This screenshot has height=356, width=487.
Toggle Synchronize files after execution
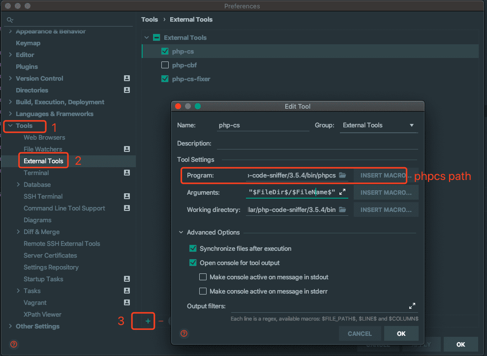coord(193,248)
